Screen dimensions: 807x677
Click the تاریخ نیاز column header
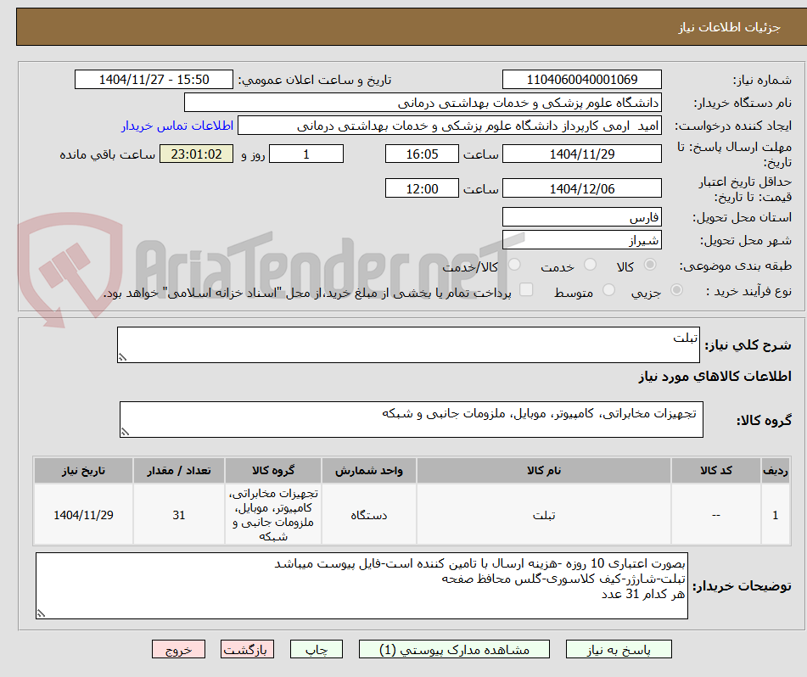click(83, 470)
